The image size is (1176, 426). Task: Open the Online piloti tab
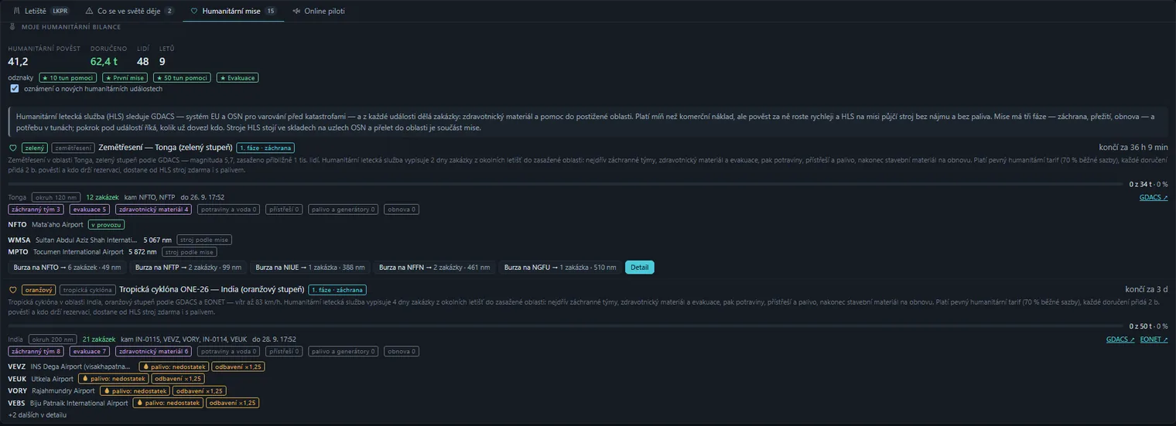point(319,11)
